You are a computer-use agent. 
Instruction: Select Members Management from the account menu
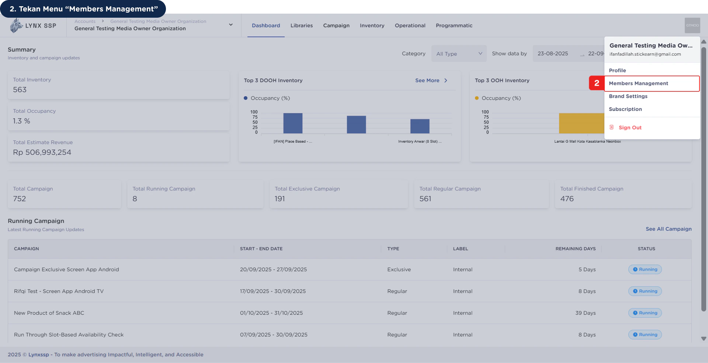[x=639, y=83]
